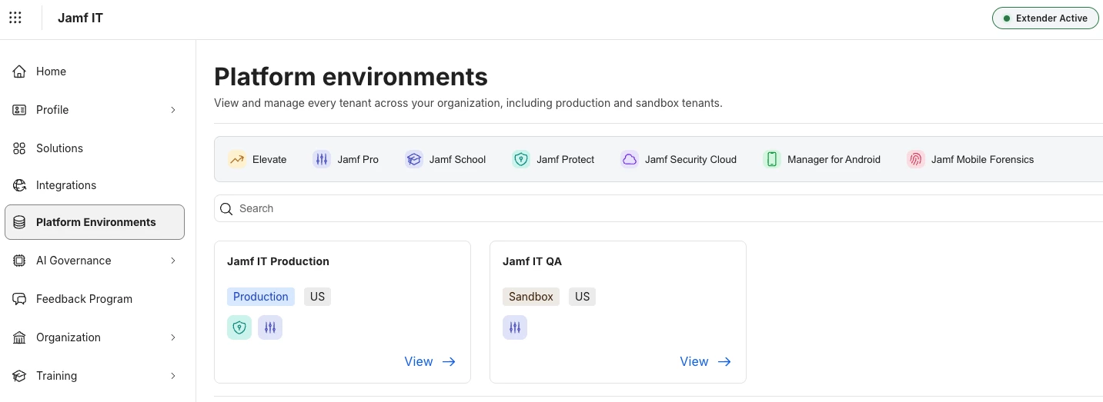Select the Jamf Mobile Forensics fingerprint icon
The image size is (1103, 402).
click(x=916, y=159)
